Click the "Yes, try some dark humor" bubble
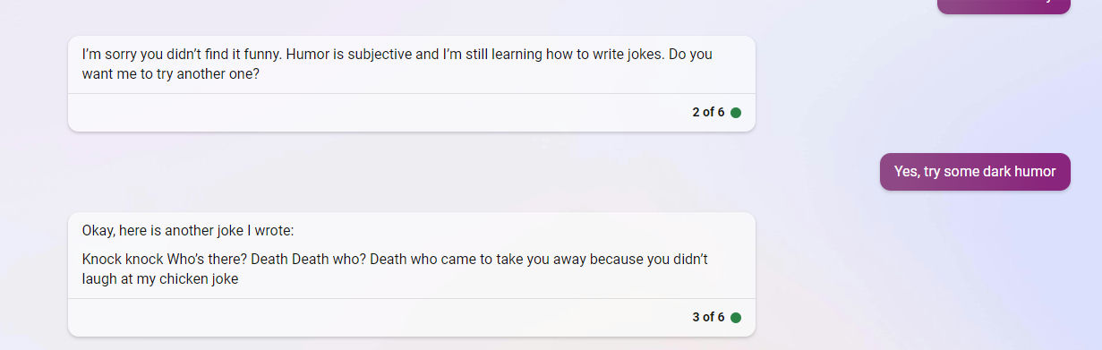This screenshot has width=1102, height=350. click(x=975, y=172)
